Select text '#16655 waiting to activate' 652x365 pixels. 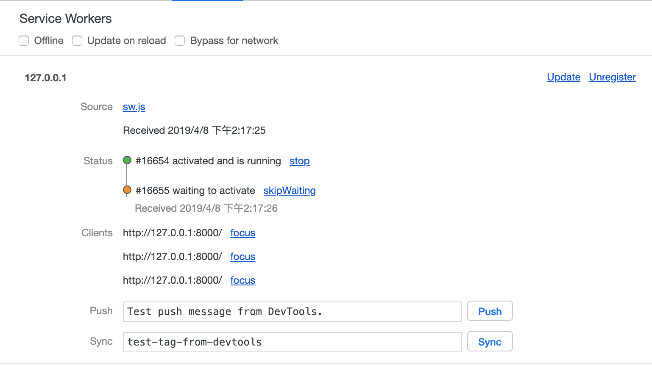[x=195, y=191]
